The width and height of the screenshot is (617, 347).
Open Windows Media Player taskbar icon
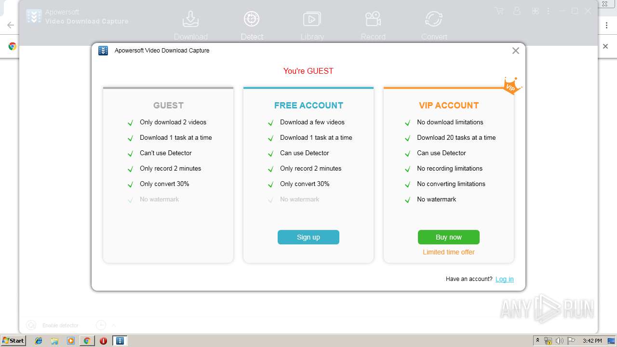click(71, 341)
